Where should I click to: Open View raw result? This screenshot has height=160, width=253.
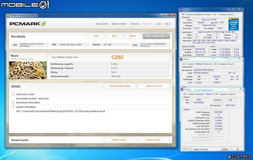[x=154, y=86]
